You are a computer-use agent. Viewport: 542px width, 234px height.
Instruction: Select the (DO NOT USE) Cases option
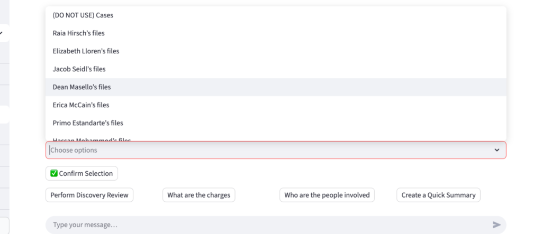83,15
